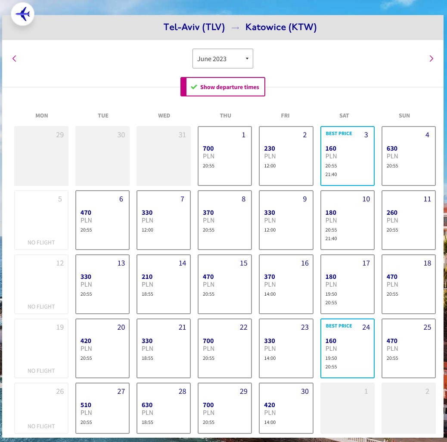Click the Katowice (KTW) destination title
The image size is (447, 442).
pyautogui.click(x=281, y=28)
